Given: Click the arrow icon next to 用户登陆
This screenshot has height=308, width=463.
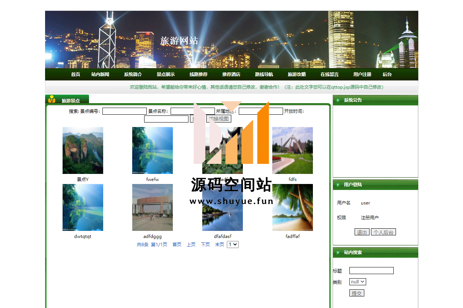Looking at the screenshot, I should [x=338, y=185].
